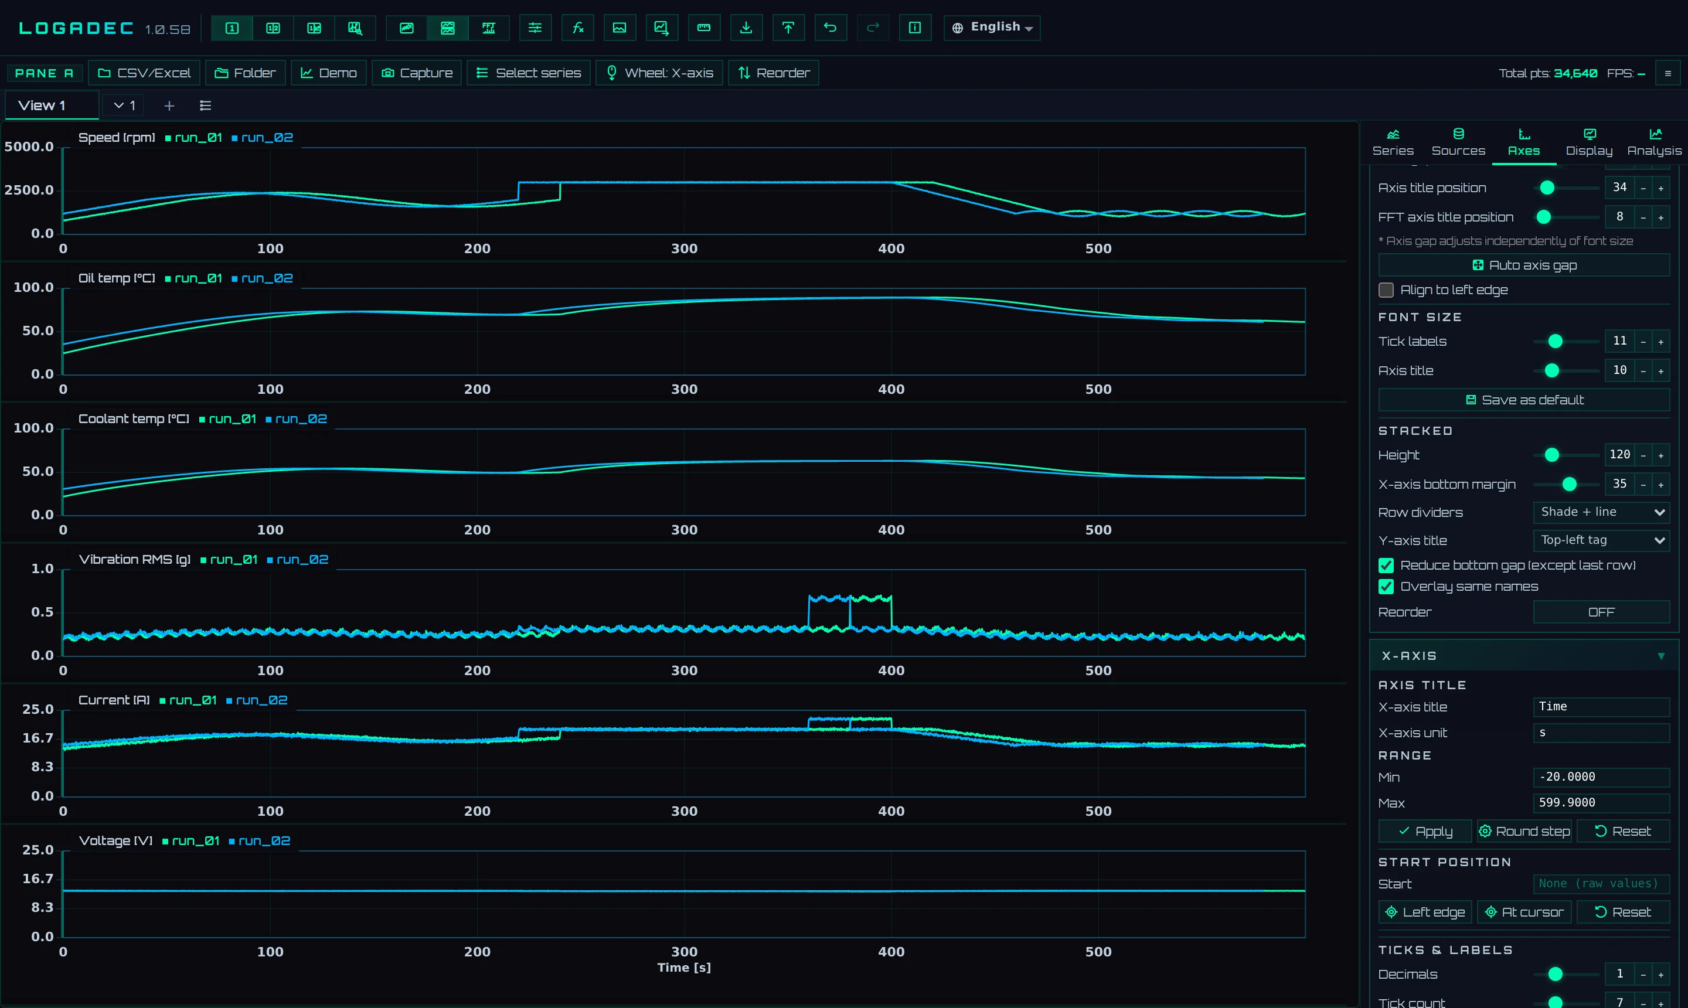Viewport: 1688px width, 1008px height.
Task: Adjust the Tick labels font size slider
Action: pos(1566,342)
